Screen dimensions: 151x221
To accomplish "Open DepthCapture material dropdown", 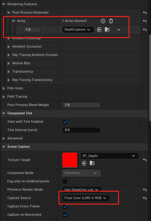I will tap(78, 30).
